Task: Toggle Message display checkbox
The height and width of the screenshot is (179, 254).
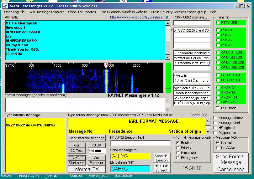Action: click(x=215, y=118)
